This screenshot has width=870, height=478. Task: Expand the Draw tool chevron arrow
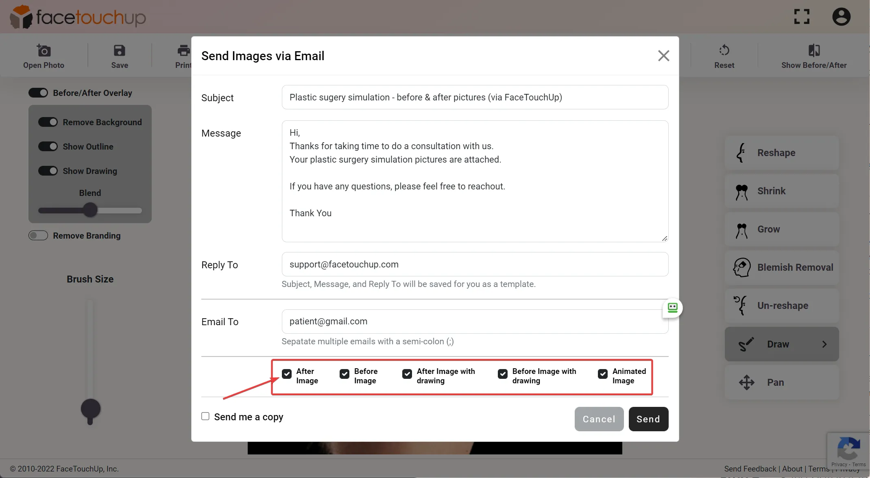824,344
